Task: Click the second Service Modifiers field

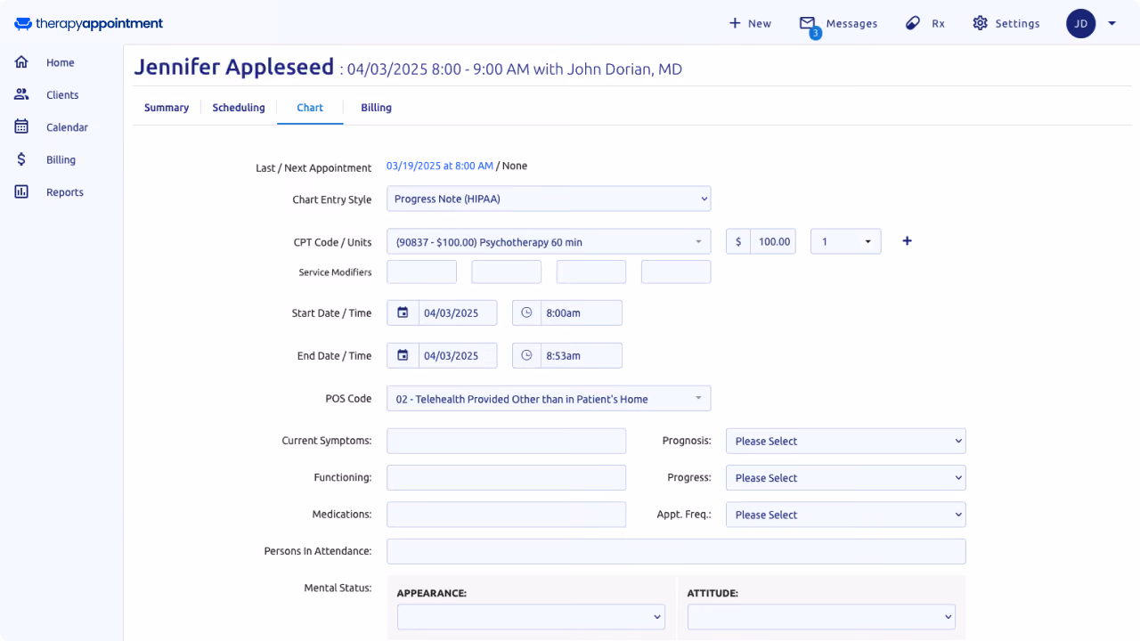Action: pos(507,272)
